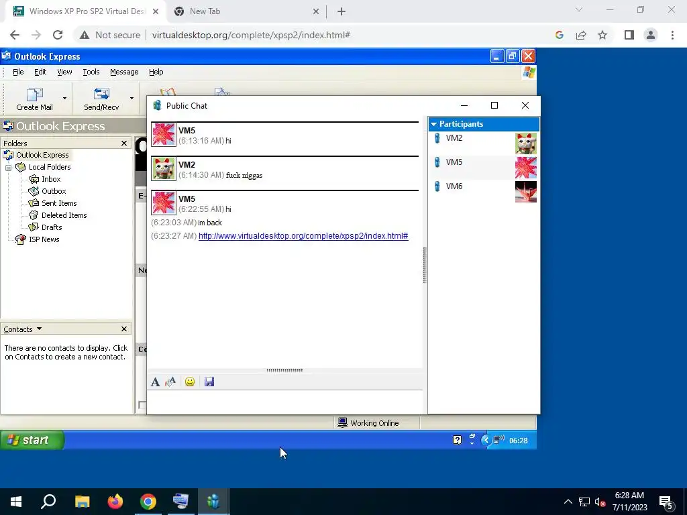This screenshot has width=687, height=515.
Task: Open the Chrome side panel icon
Action: point(629,35)
